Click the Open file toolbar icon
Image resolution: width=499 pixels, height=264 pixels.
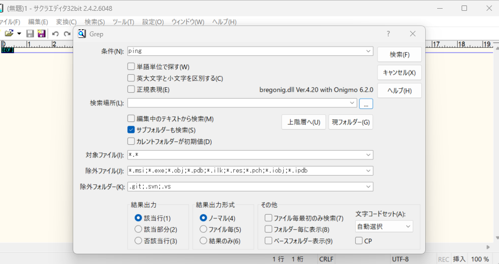(x=9, y=34)
